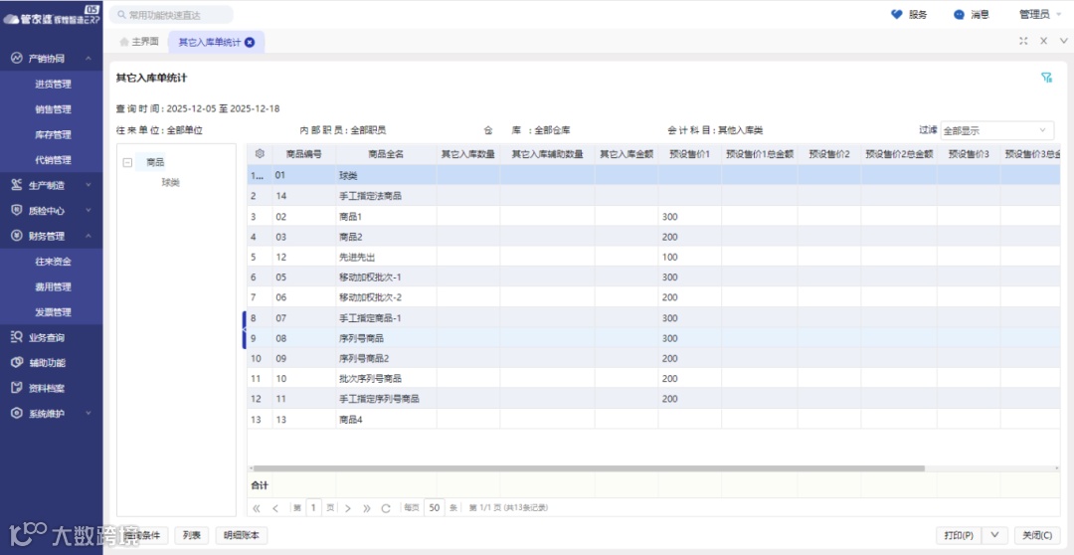Click the records per page field

(x=435, y=507)
